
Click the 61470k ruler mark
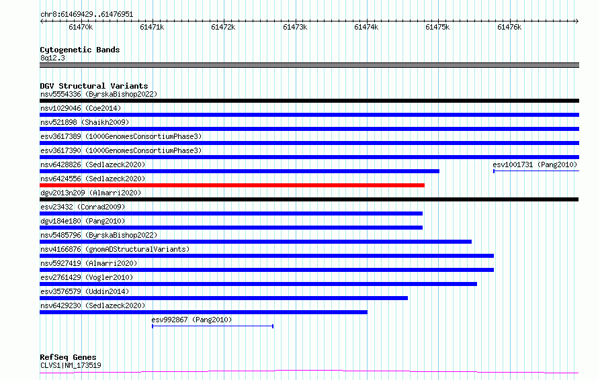(x=81, y=27)
